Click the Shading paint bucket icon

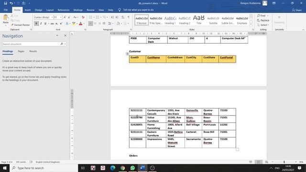click(x=118, y=23)
